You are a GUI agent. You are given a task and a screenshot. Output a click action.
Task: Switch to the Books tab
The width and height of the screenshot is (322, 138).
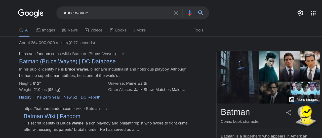click(x=118, y=30)
